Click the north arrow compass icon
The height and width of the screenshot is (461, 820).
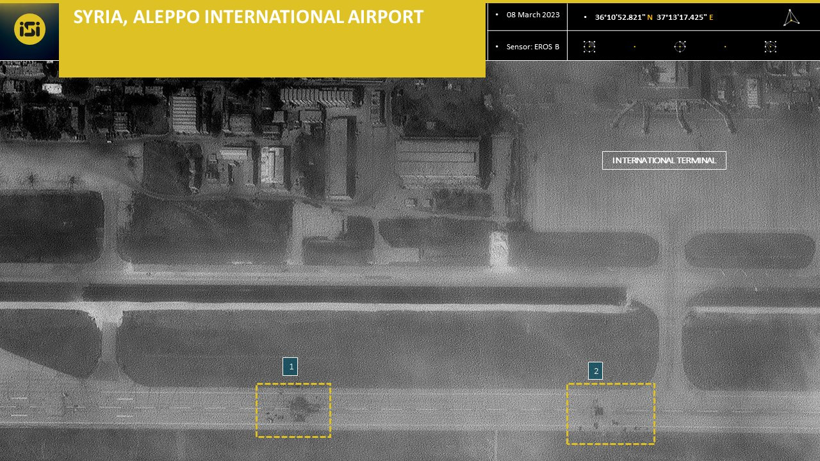pyautogui.click(x=791, y=17)
